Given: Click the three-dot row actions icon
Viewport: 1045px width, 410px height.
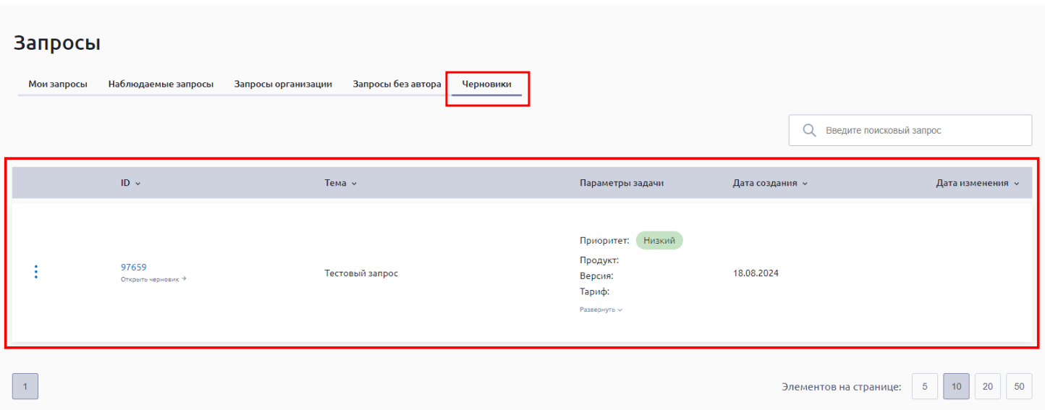Looking at the screenshot, I should pyautogui.click(x=36, y=272).
